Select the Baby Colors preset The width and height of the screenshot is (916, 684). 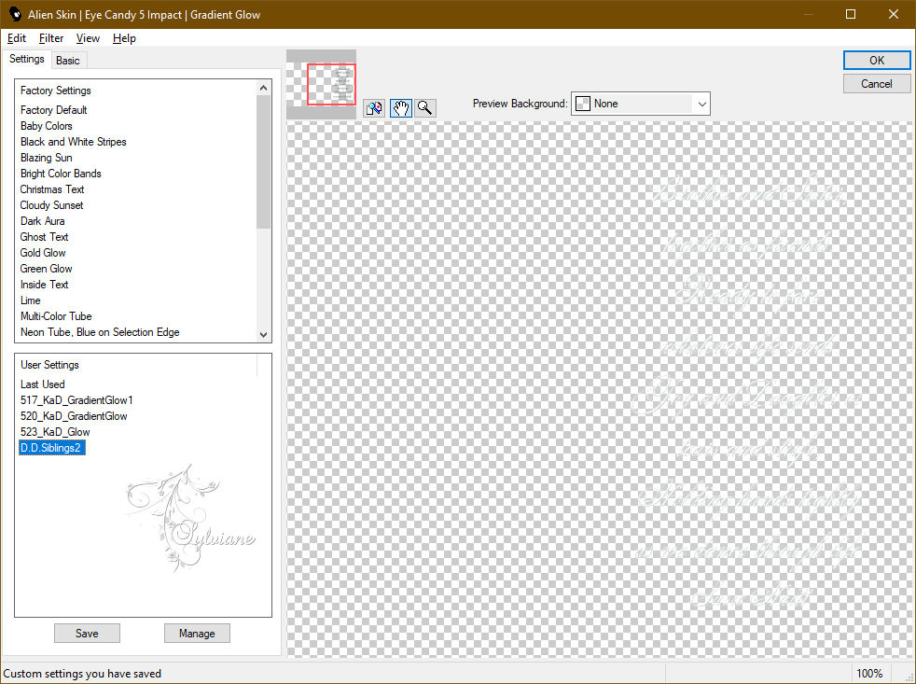(46, 126)
